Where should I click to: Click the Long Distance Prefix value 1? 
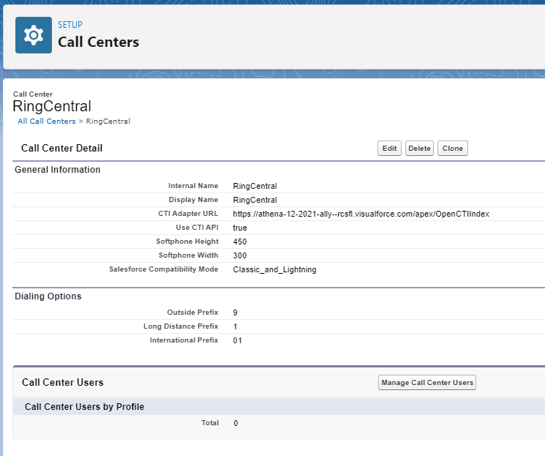coord(236,326)
